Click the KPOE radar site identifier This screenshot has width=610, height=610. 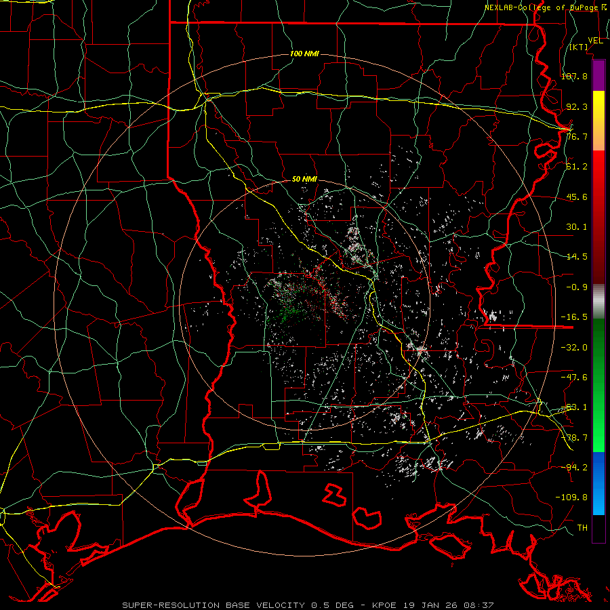384,605
